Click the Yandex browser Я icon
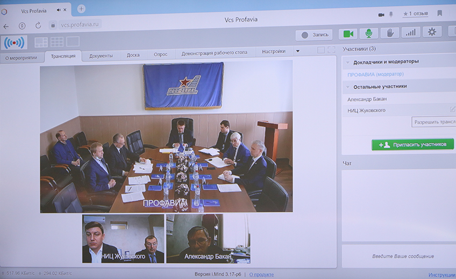This screenshot has height=279, width=456. coord(22,26)
